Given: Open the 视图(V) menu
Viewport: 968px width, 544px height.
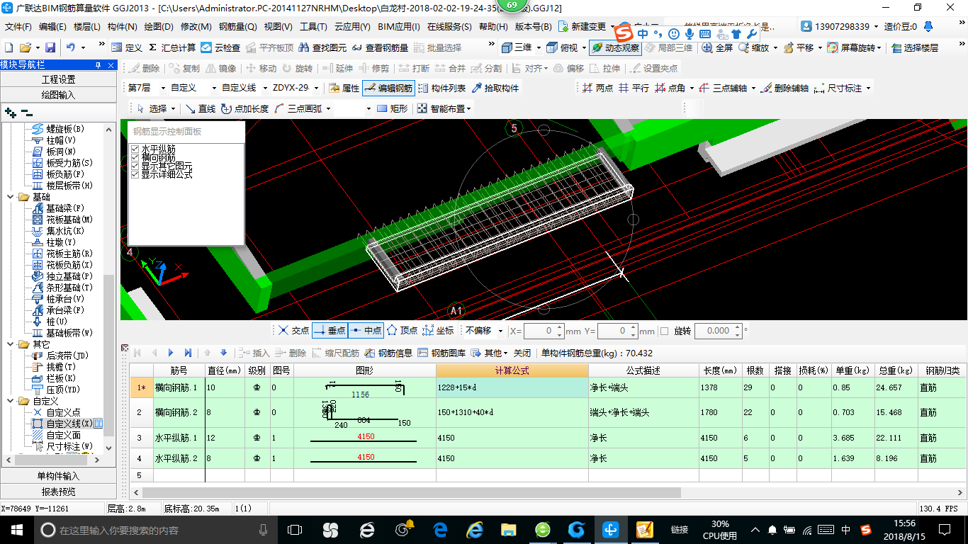Looking at the screenshot, I should click(278, 27).
